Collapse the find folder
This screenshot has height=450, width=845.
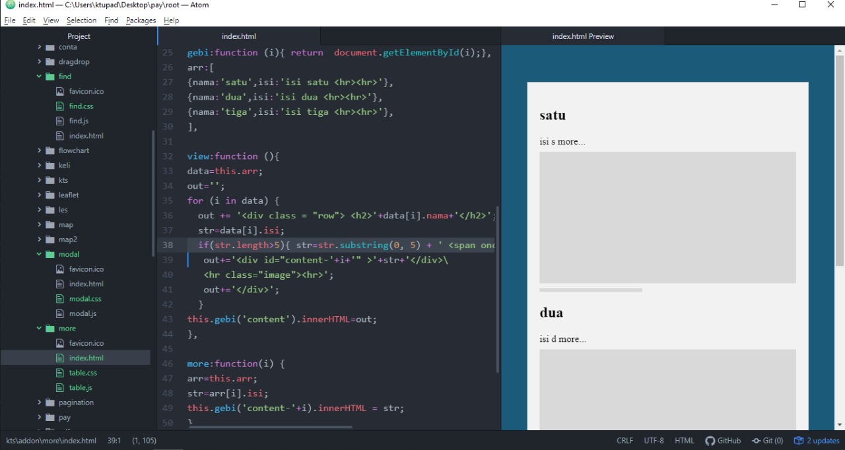(x=39, y=76)
